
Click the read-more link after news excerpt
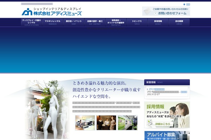[184, 92]
